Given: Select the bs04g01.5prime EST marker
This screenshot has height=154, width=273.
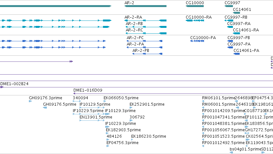Looking at the screenshot, I should point(231,152).
